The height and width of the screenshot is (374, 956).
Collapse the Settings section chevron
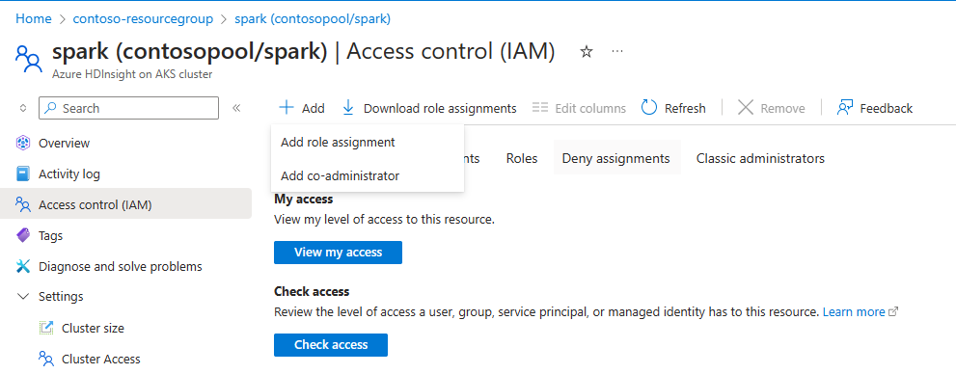23,297
